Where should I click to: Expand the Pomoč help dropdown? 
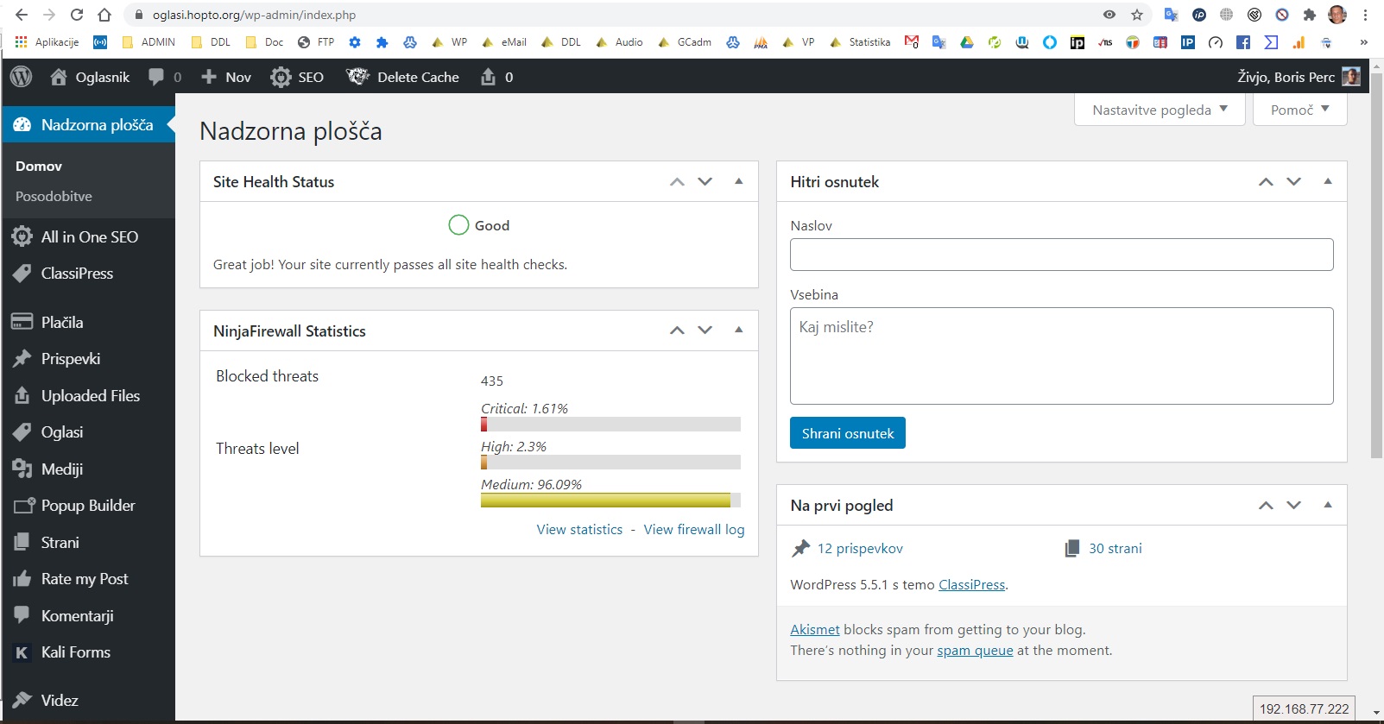pos(1299,110)
